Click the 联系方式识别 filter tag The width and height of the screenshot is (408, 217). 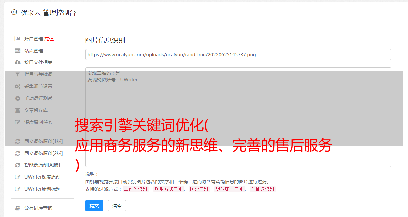pos(168,189)
